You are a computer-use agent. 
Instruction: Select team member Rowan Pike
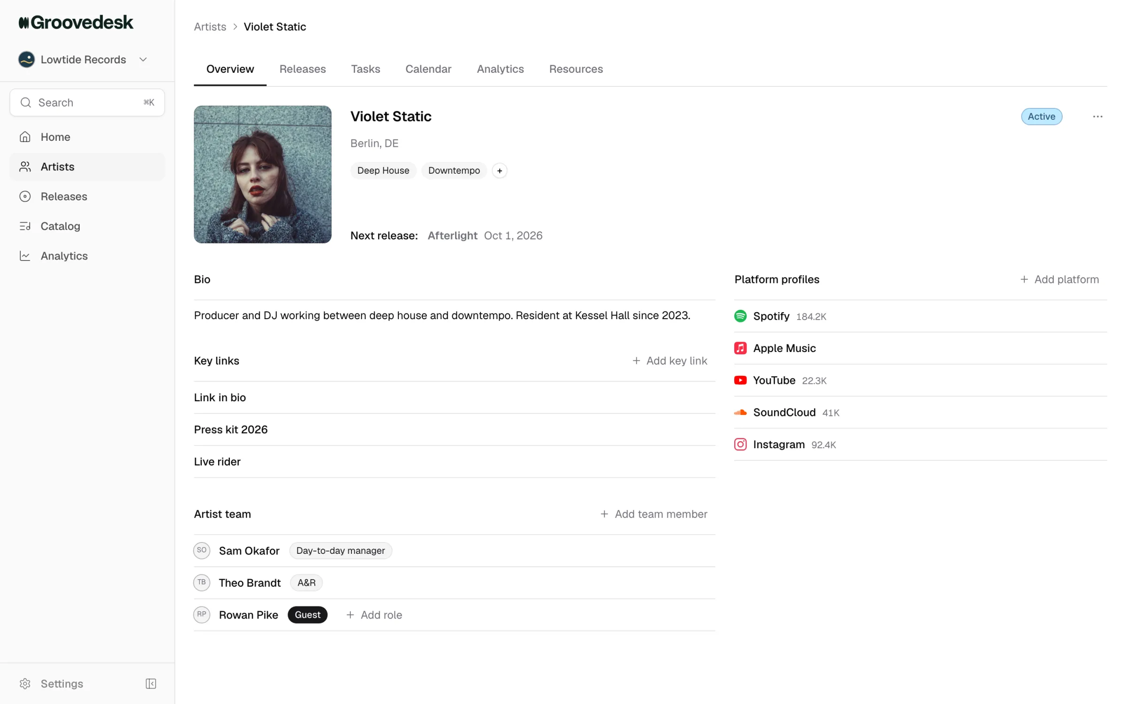pos(248,615)
